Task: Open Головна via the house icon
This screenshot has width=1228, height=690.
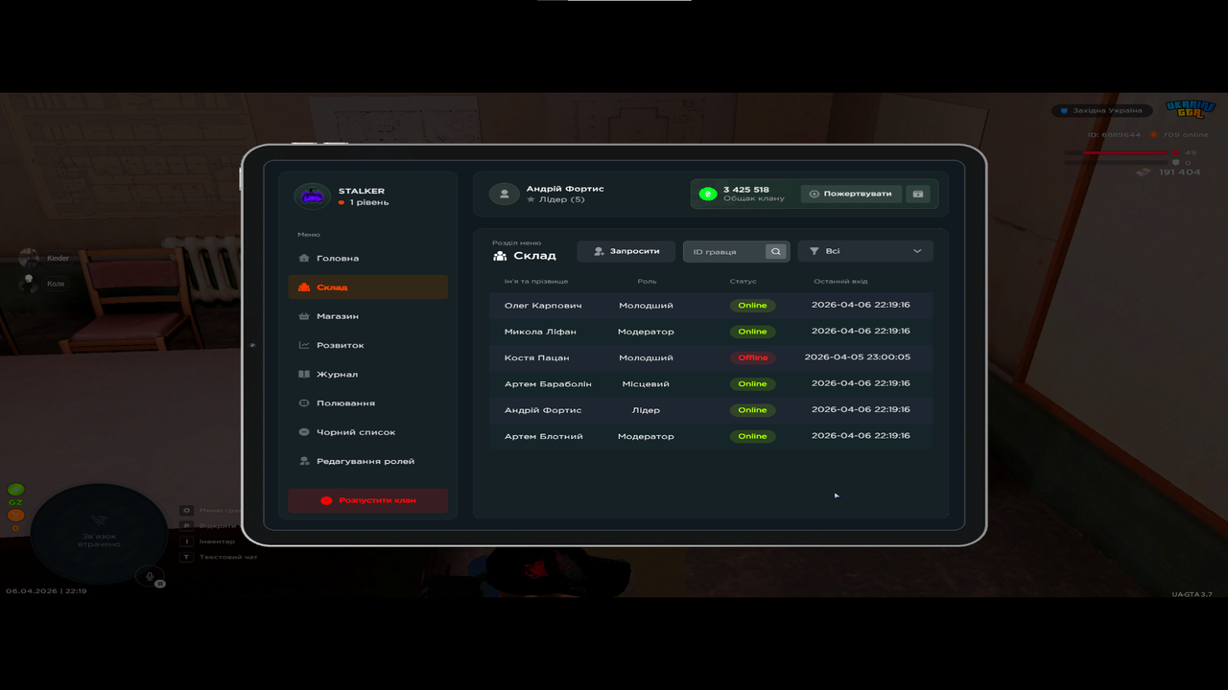Action: pyautogui.click(x=304, y=259)
